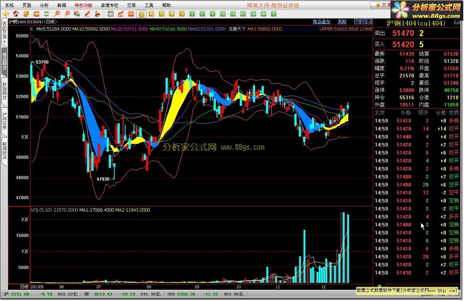
Task: Select the 60-minute period button
Action: click(x=243, y=14)
